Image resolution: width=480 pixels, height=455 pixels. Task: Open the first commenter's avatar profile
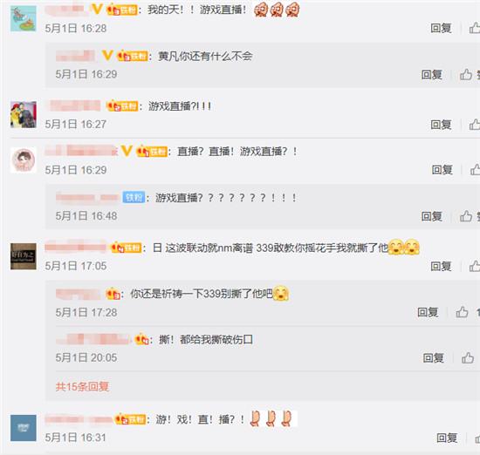coord(24,19)
